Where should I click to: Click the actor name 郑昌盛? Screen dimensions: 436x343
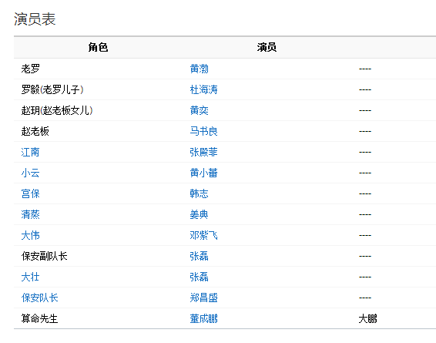pos(203,298)
